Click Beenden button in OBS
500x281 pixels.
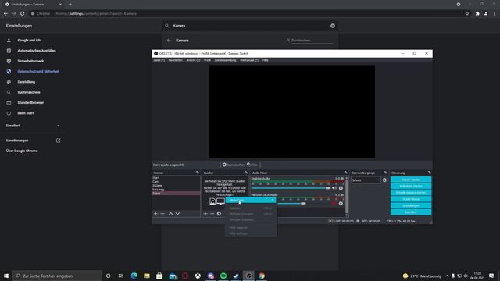411,212
